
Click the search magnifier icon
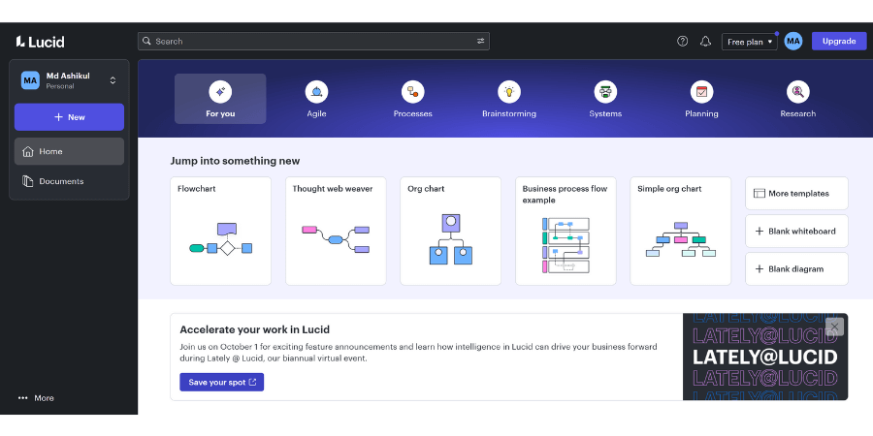146,41
